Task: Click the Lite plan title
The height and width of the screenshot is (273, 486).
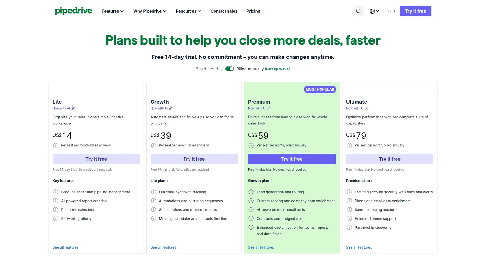Action: [57, 102]
